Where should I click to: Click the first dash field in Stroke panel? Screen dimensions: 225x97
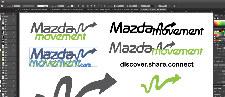point(216,65)
